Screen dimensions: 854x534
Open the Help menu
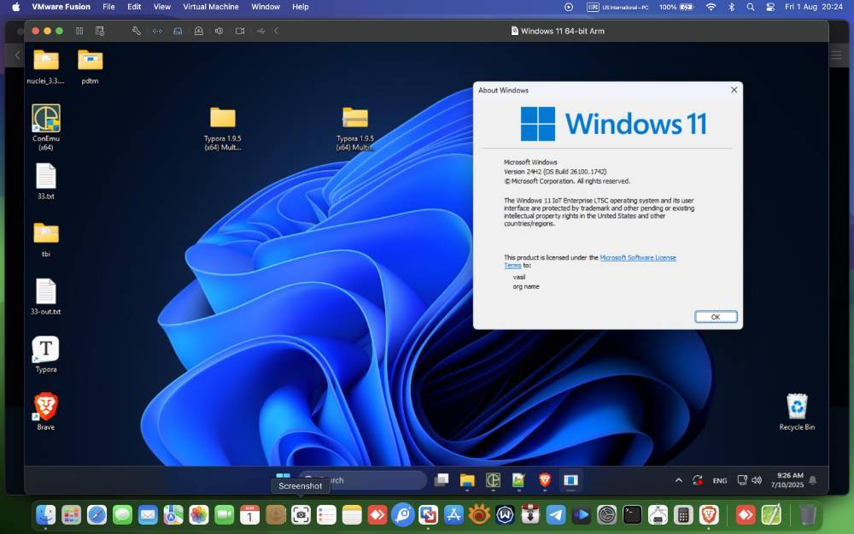click(x=300, y=7)
